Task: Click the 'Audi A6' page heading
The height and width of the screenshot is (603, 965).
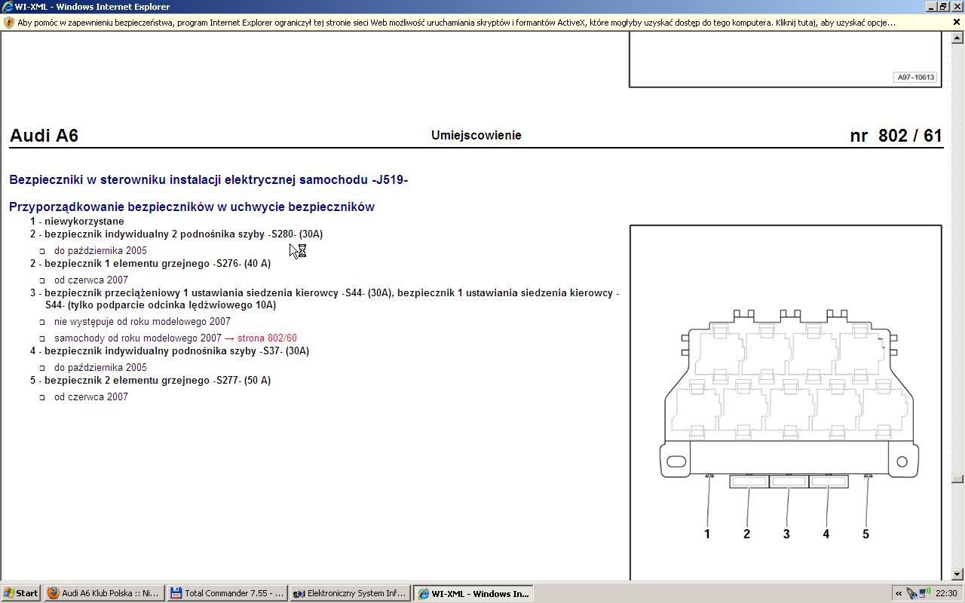Action: point(44,136)
